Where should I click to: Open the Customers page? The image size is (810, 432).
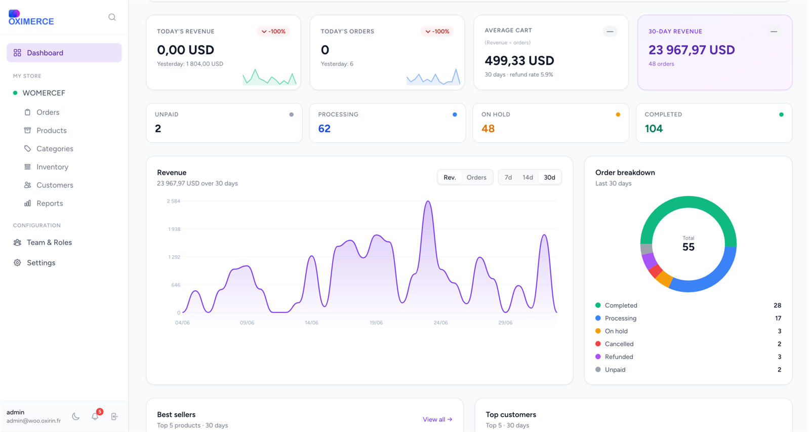tap(55, 185)
